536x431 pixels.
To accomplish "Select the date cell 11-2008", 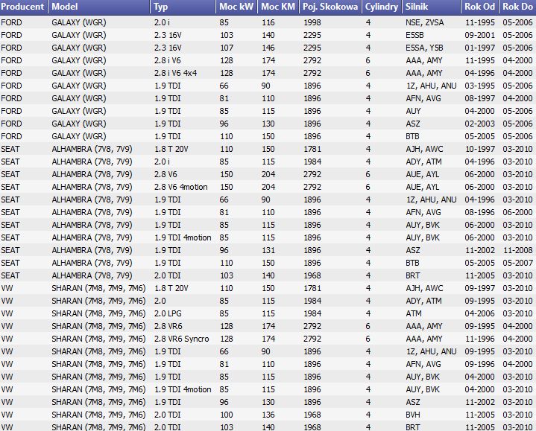I will click(x=517, y=250).
